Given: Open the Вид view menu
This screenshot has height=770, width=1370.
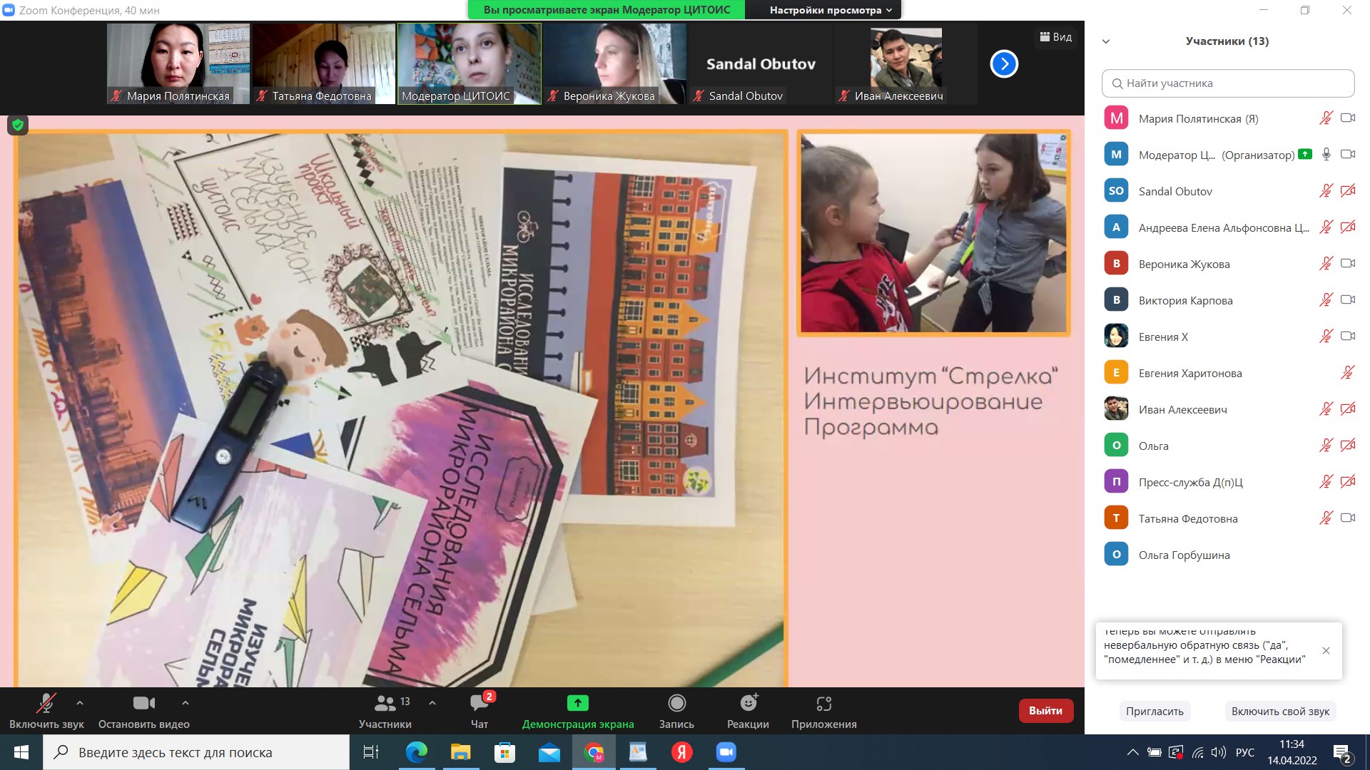Looking at the screenshot, I should 1056,37.
